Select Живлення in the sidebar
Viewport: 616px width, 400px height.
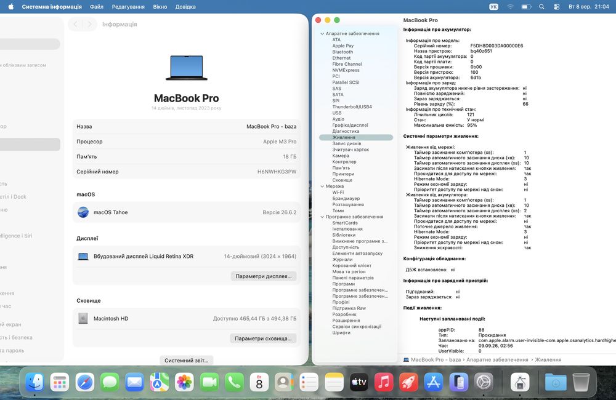[x=356, y=137]
